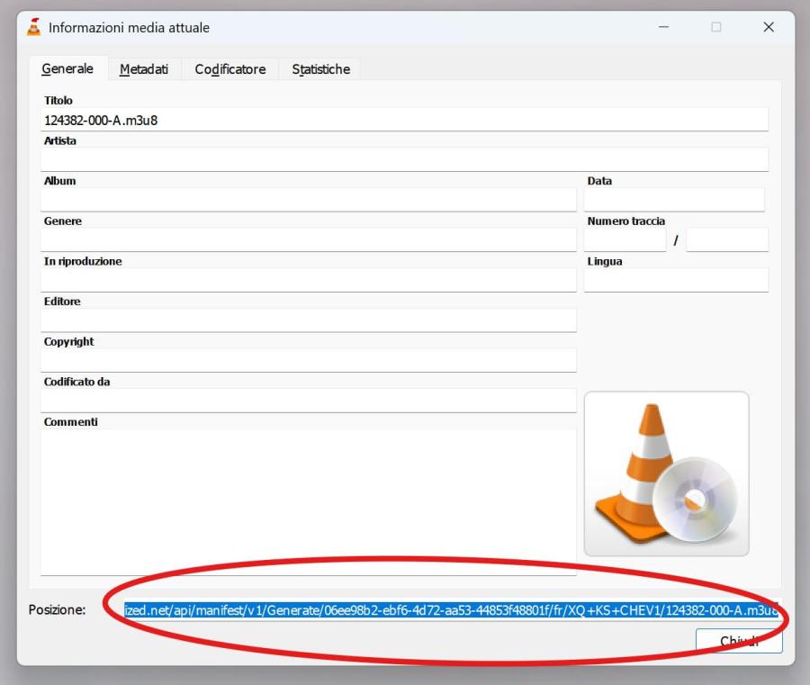Click the second track number field after slash
810x685 pixels.
(x=726, y=240)
